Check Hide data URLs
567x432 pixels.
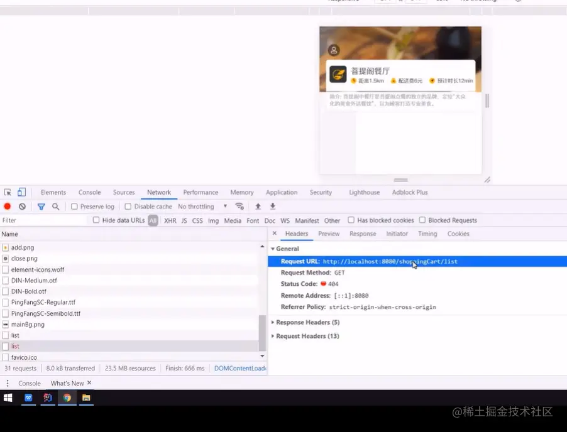click(96, 220)
